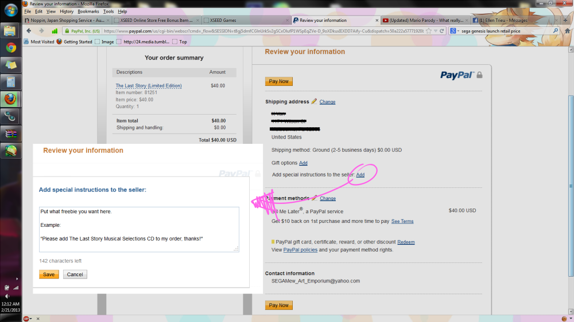Open the Help menu

(122, 11)
